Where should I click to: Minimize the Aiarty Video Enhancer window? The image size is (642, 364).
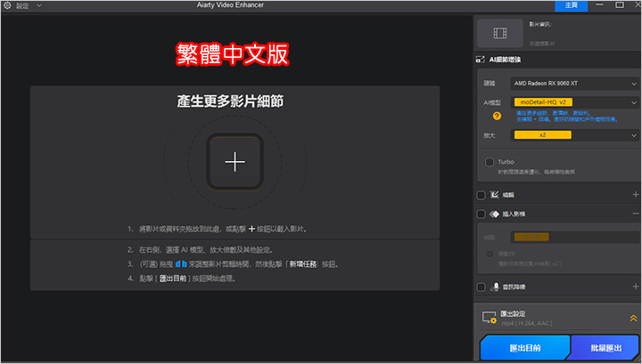599,5
